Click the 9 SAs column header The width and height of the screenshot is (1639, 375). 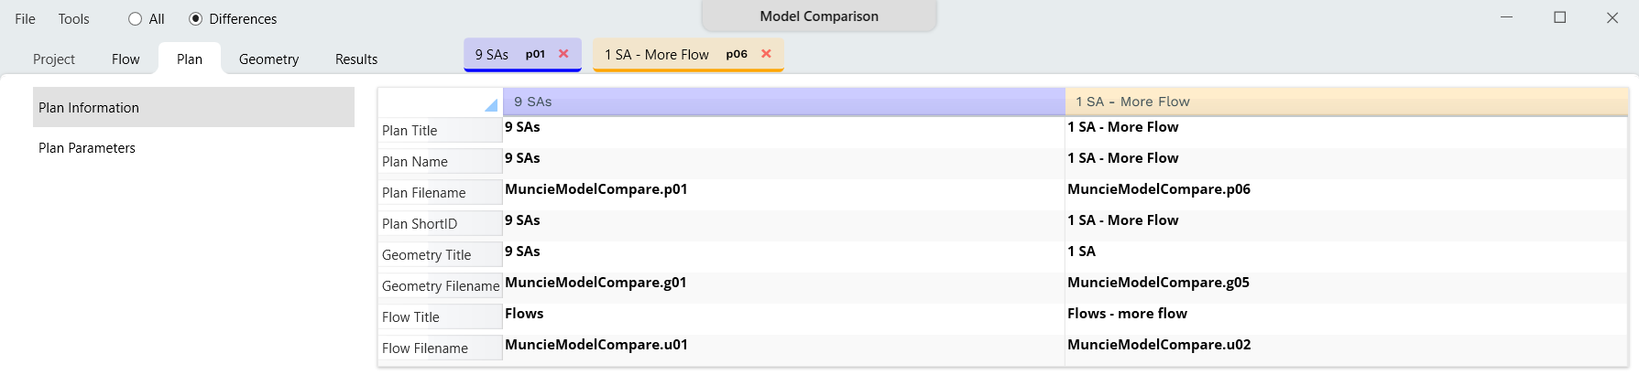pos(783,102)
